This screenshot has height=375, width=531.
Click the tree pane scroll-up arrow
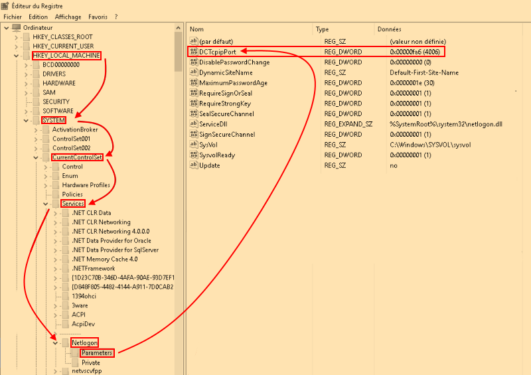tap(179, 28)
